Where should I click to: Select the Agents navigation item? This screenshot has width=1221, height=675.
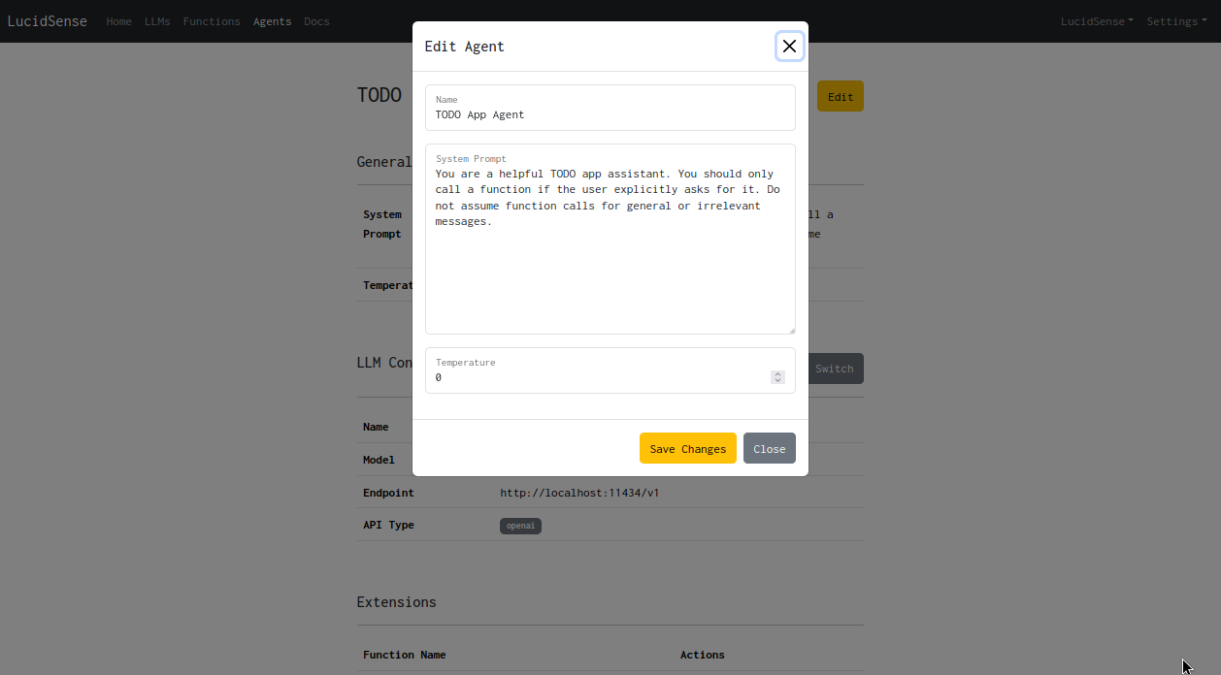pos(272,20)
